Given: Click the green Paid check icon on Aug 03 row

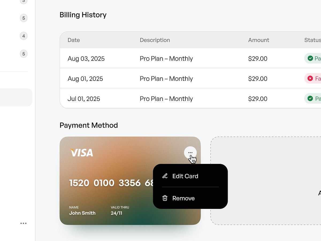Looking at the screenshot, I should pyautogui.click(x=310, y=58).
